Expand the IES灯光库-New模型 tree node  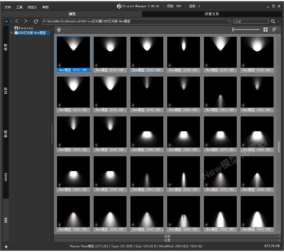[x=12, y=33]
